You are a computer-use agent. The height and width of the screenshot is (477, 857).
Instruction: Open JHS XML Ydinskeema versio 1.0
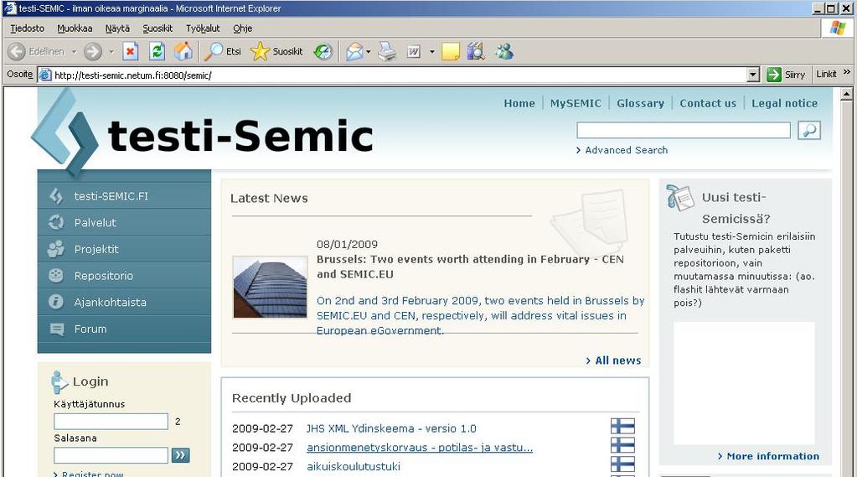(x=391, y=428)
